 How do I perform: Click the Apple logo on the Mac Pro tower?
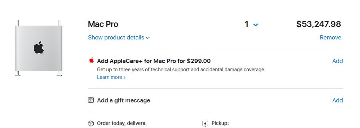tap(38, 48)
